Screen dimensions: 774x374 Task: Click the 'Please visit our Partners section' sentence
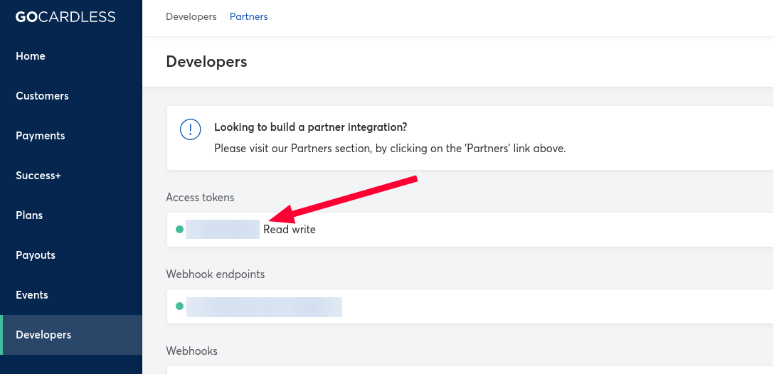click(390, 148)
